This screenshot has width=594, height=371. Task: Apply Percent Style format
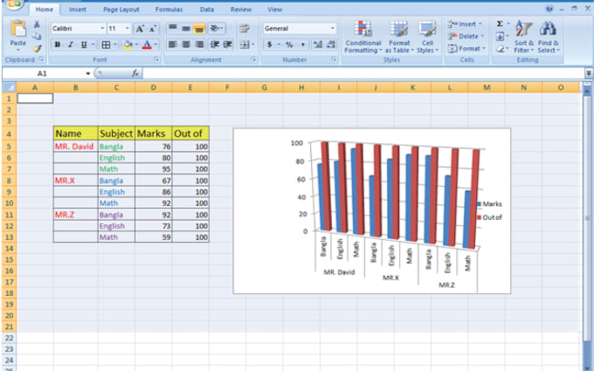click(289, 45)
